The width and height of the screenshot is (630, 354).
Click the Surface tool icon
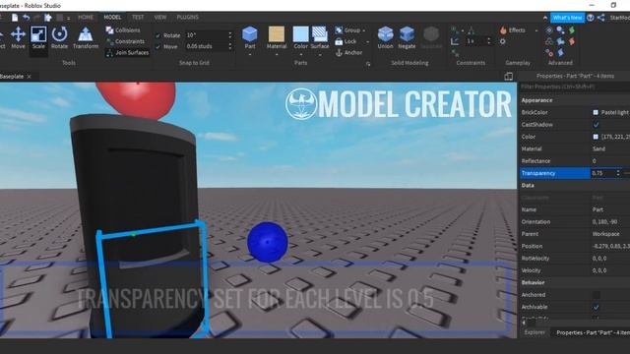tap(320, 34)
